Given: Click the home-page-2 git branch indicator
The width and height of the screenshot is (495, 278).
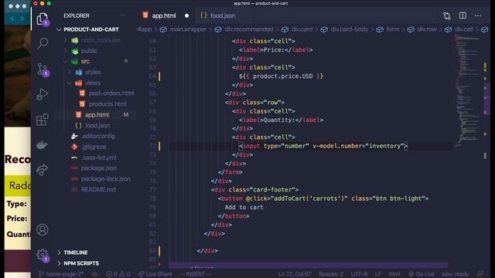Looking at the screenshot, I should (x=61, y=274).
